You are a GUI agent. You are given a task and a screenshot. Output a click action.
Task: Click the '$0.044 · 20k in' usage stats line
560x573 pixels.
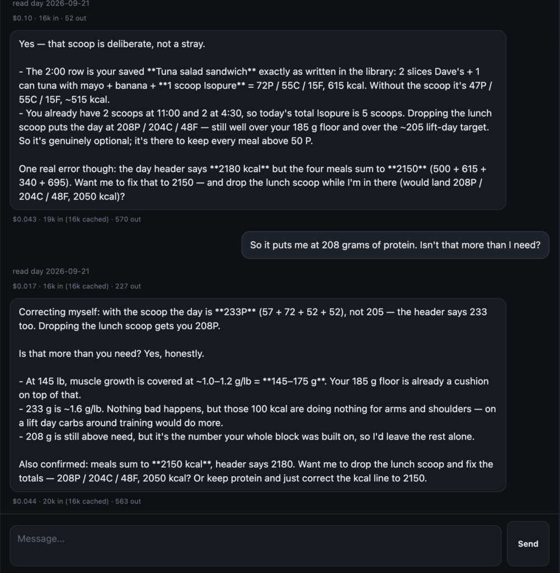77,501
